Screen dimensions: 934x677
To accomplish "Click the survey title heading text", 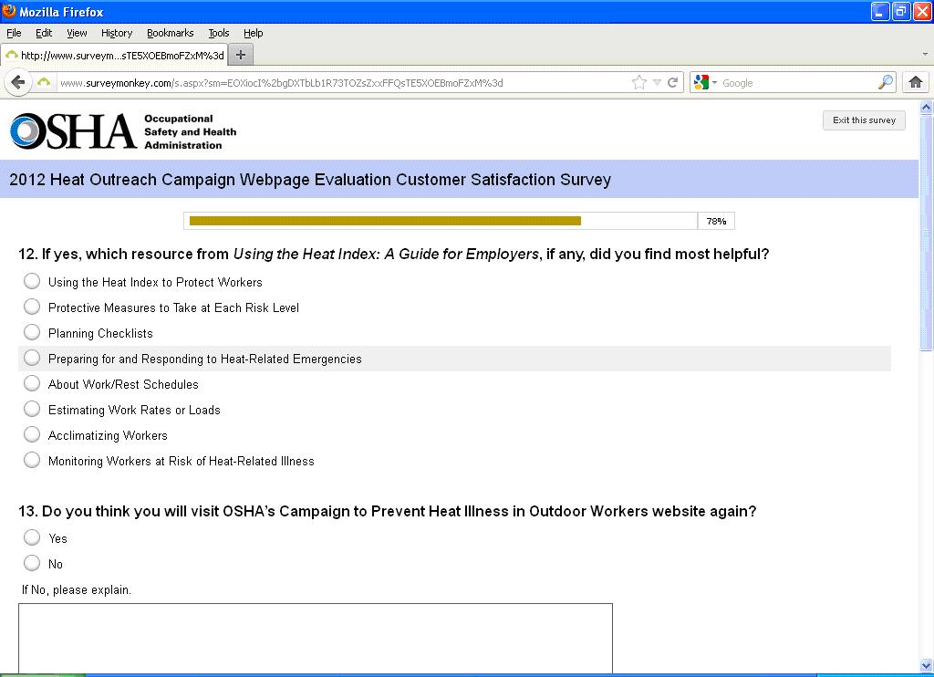I will (x=310, y=180).
